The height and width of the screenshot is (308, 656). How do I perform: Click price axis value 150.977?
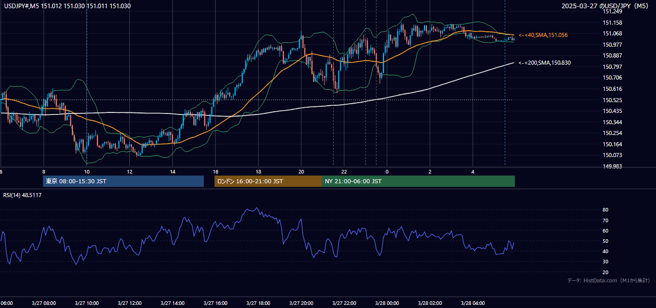pos(612,45)
